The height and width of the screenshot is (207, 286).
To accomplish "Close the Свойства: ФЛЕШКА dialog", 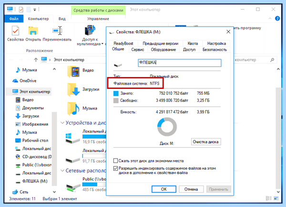I will tap(228, 32).
